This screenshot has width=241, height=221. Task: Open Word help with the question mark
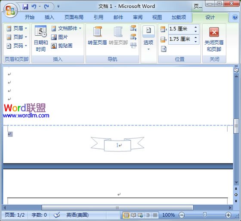[235, 17]
